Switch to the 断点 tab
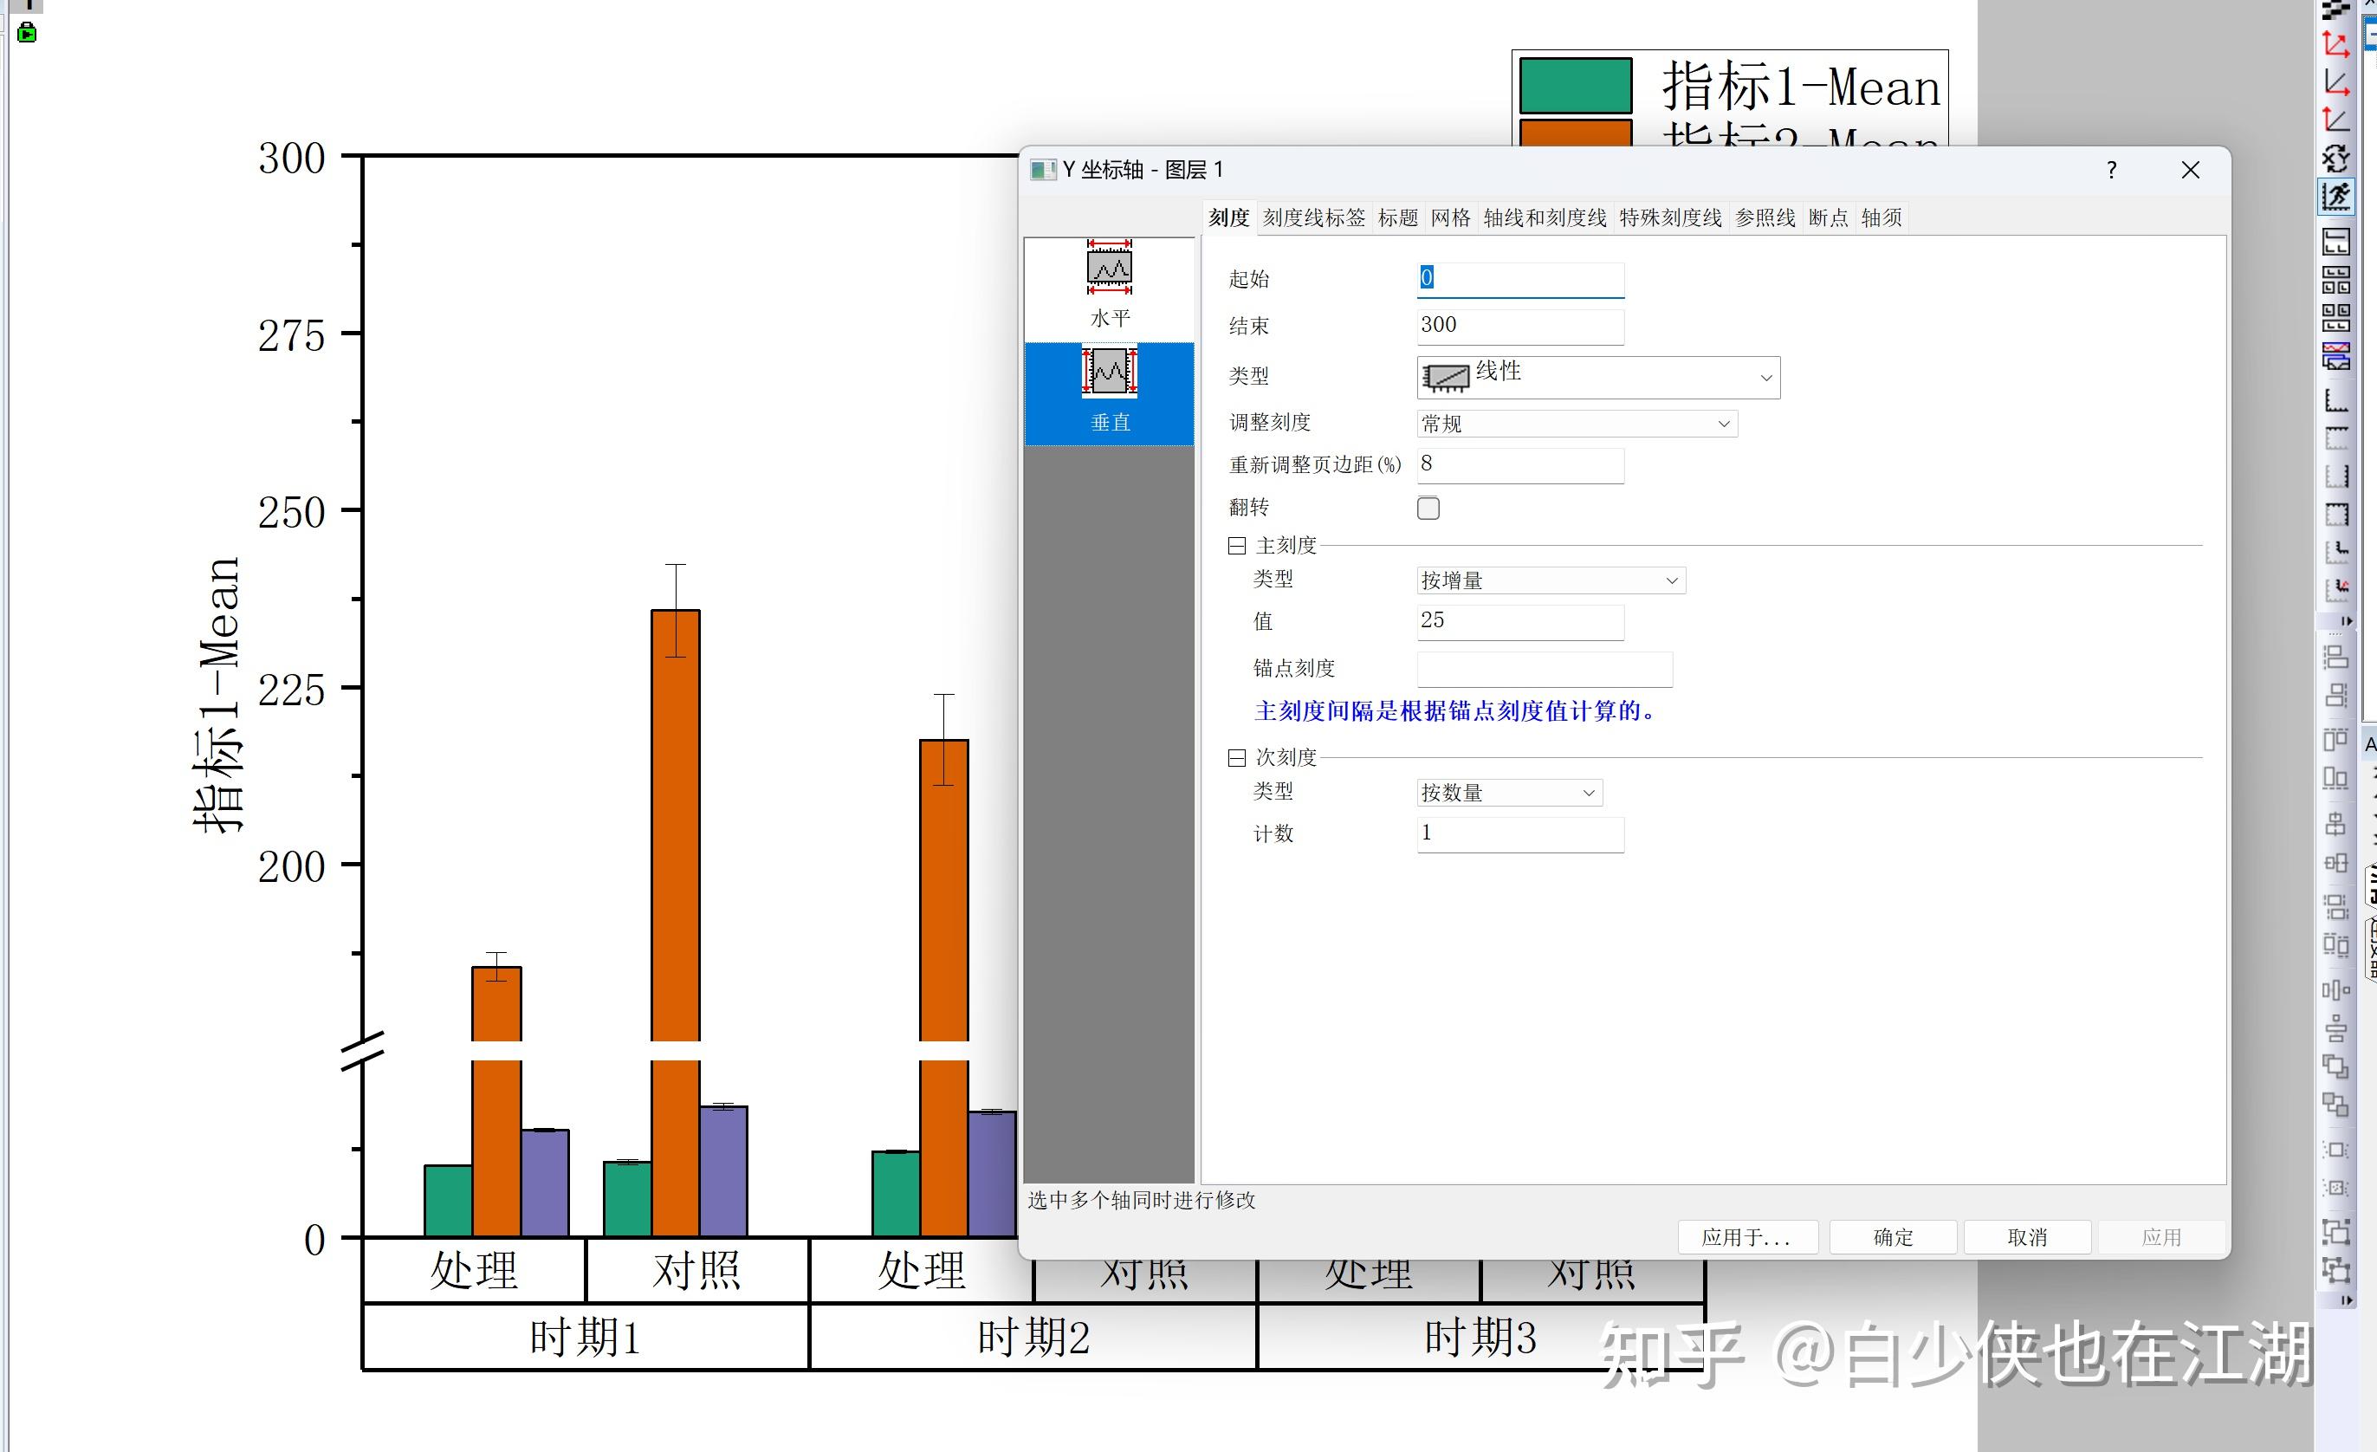 pos(1827,218)
